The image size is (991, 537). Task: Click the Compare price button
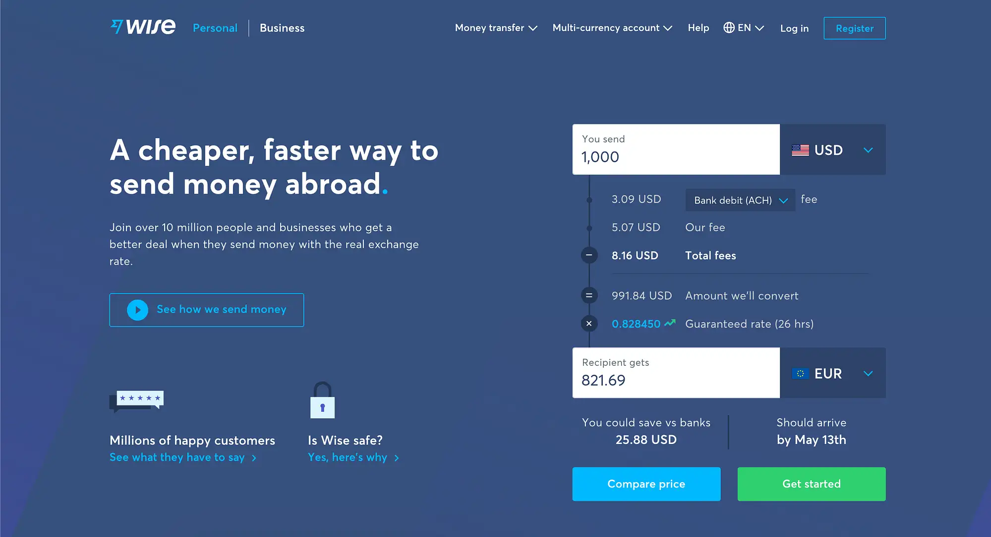pos(646,484)
